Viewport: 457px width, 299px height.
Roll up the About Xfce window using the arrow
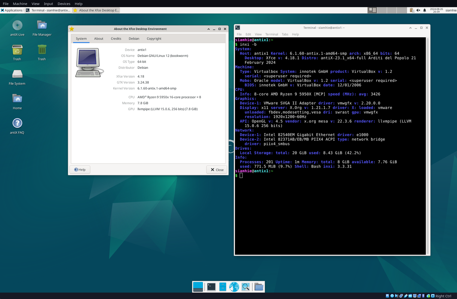[209, 29]
